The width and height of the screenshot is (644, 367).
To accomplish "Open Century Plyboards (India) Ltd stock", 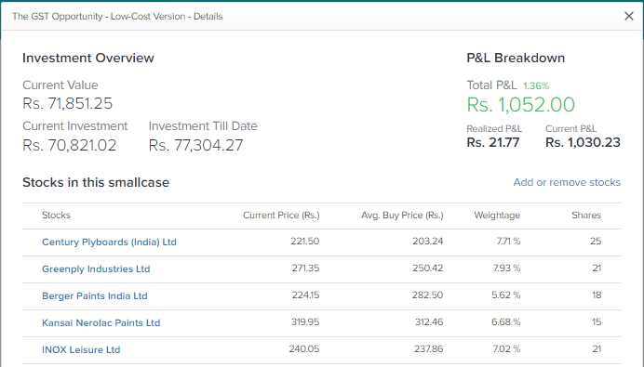I will click(x=109, y=242).
